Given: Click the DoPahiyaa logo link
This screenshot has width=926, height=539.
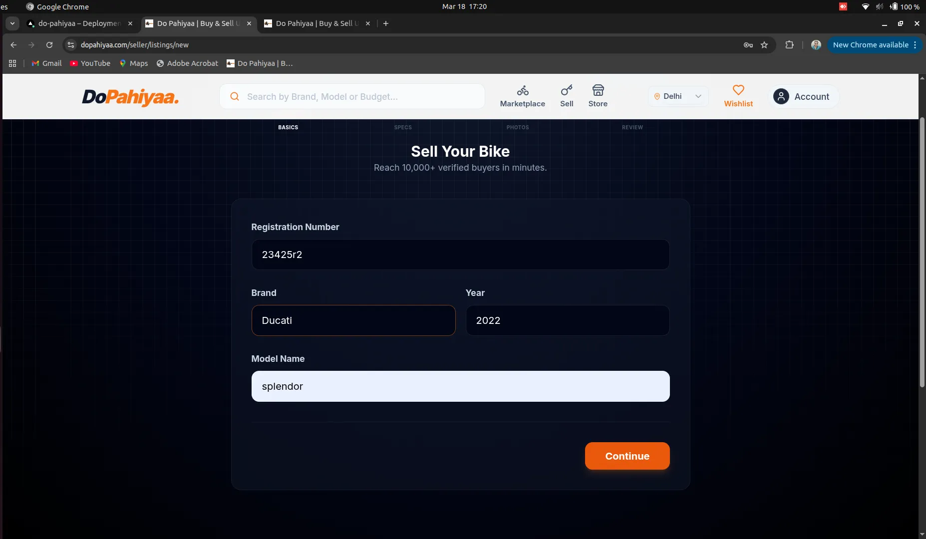Looking at the screenshot, I should [130, 97].
